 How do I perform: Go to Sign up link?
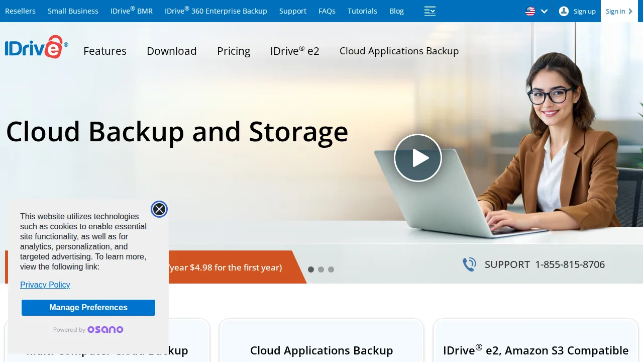tap(584, 11)
